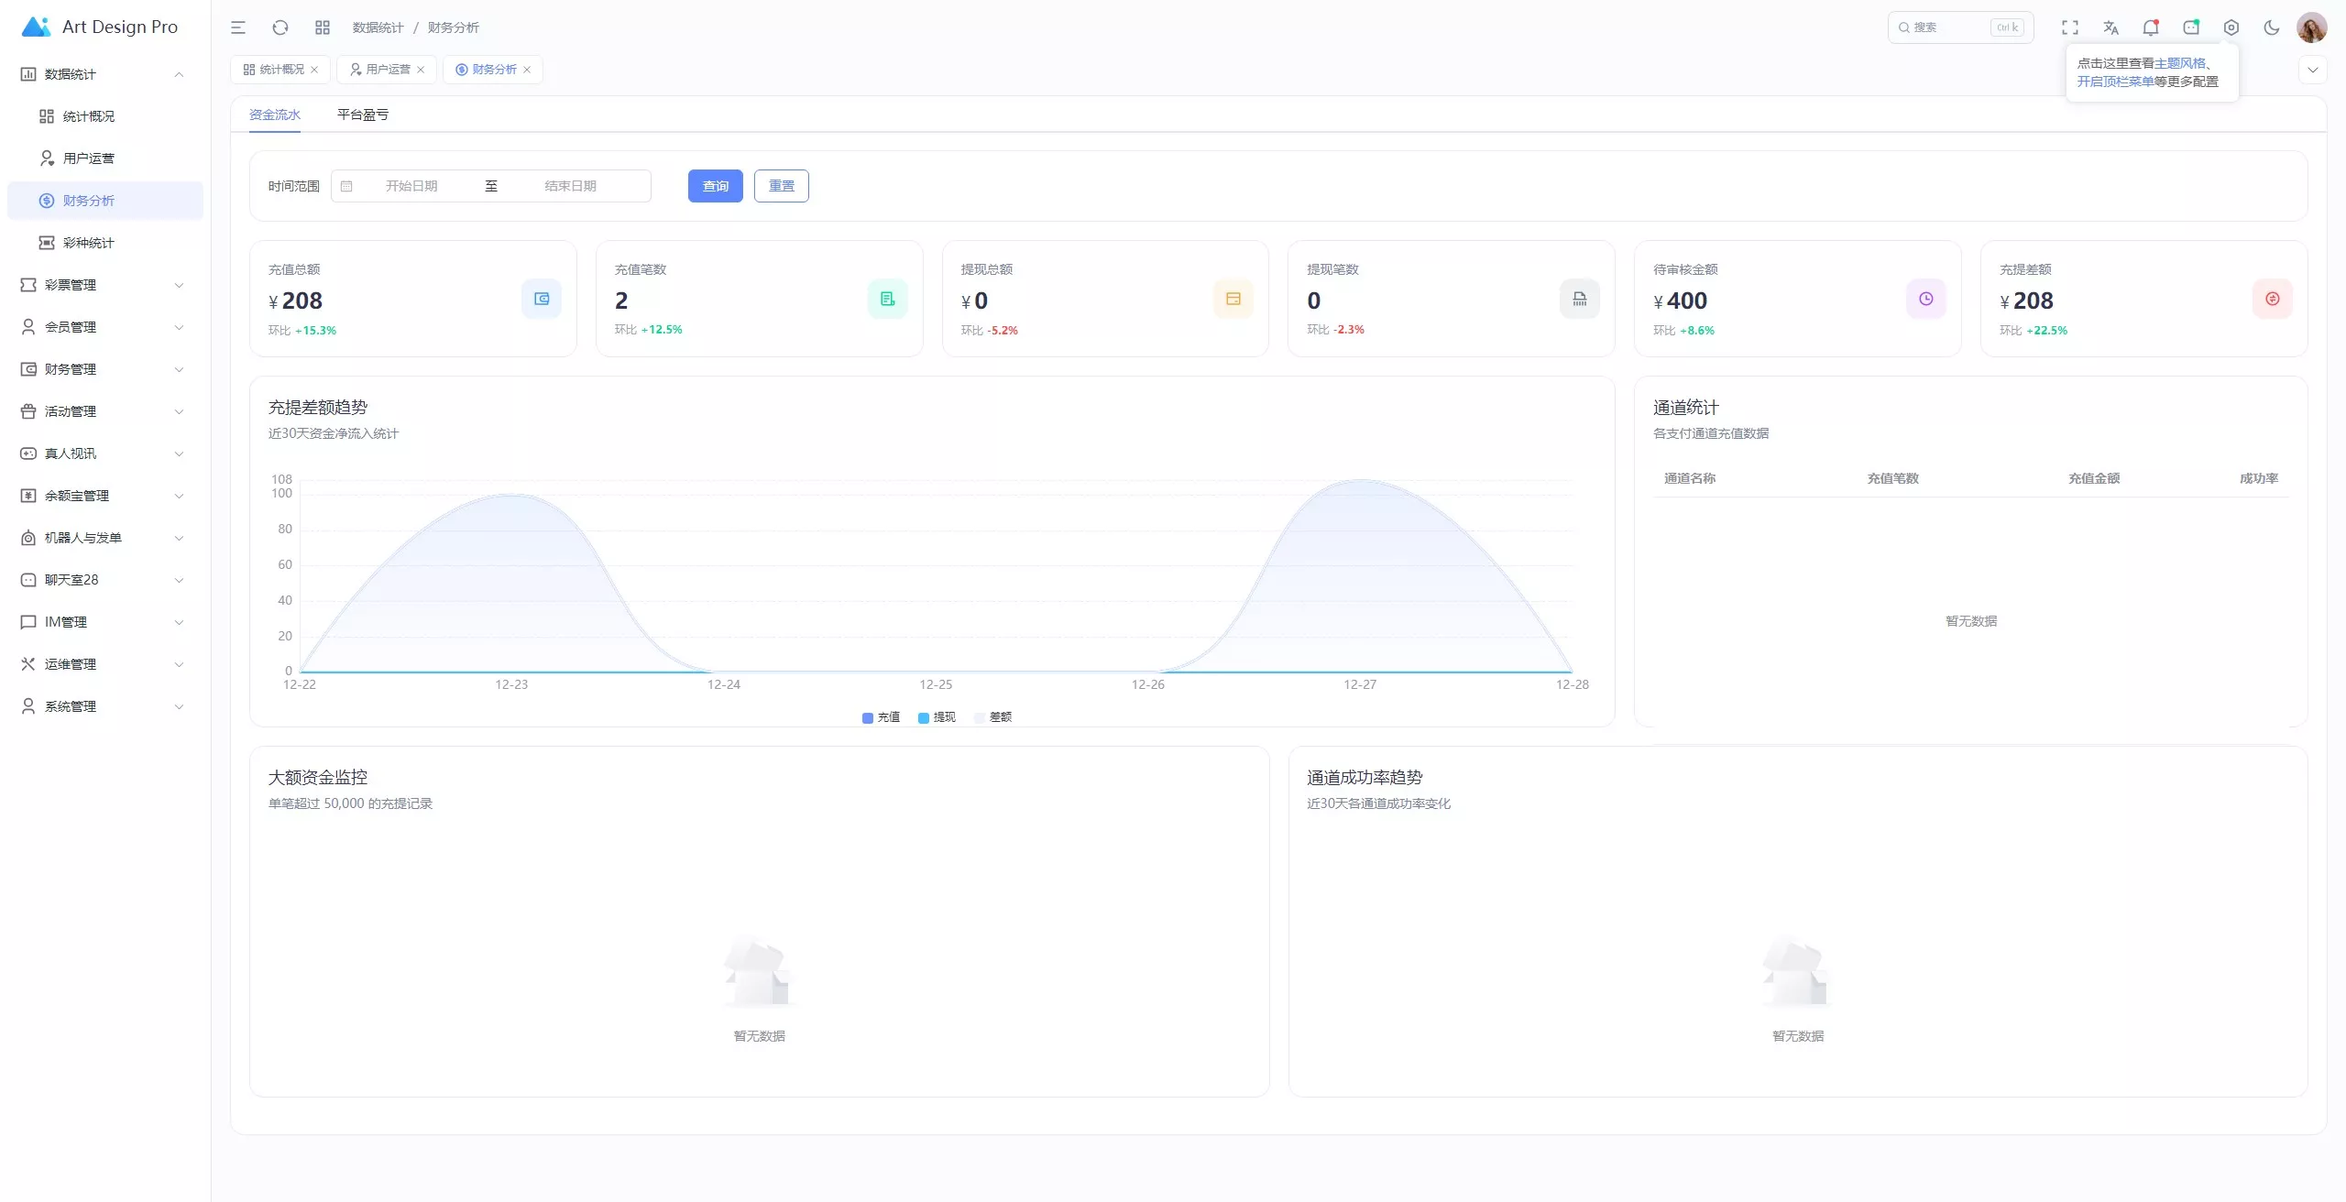The height and width of the screenshot is (1202, 2346).
Task: Open 彩种统计 in the sidebar
Action: pos(89,243)
